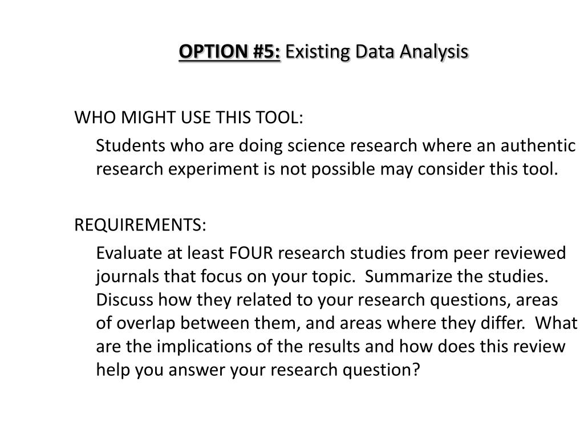Screen dimensions: 584x438
Task: Click the line starting are the implications
Action: (331, 346)
